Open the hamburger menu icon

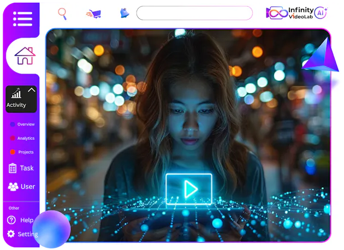22,19
